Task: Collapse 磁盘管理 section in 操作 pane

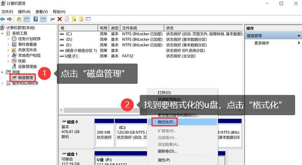Action: pos(298,36)
